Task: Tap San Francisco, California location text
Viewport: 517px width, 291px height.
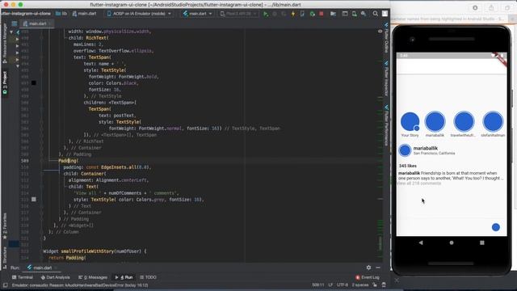Action: tap(434, 154)
